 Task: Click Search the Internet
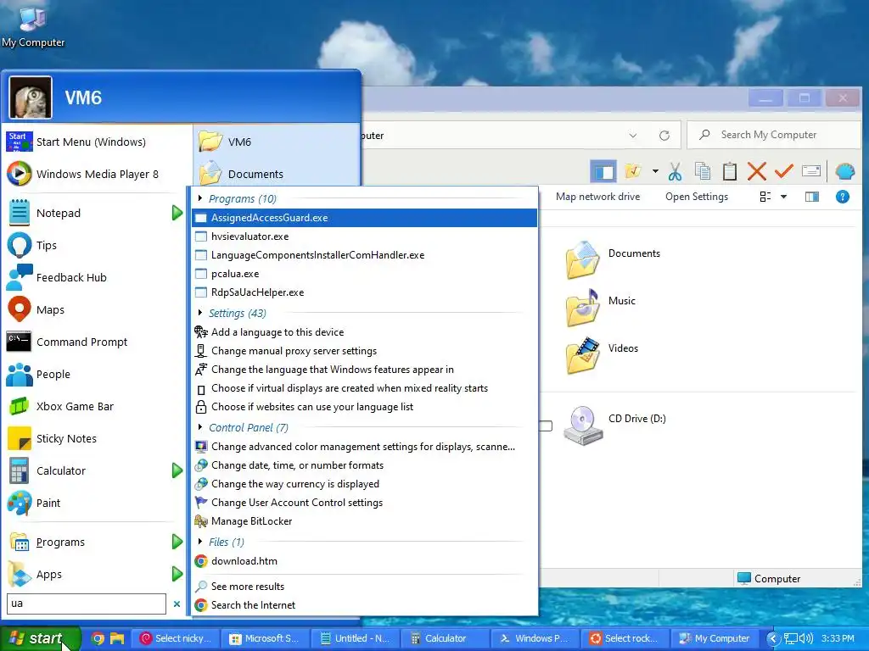pyautogui.click(x=364, y=605)
